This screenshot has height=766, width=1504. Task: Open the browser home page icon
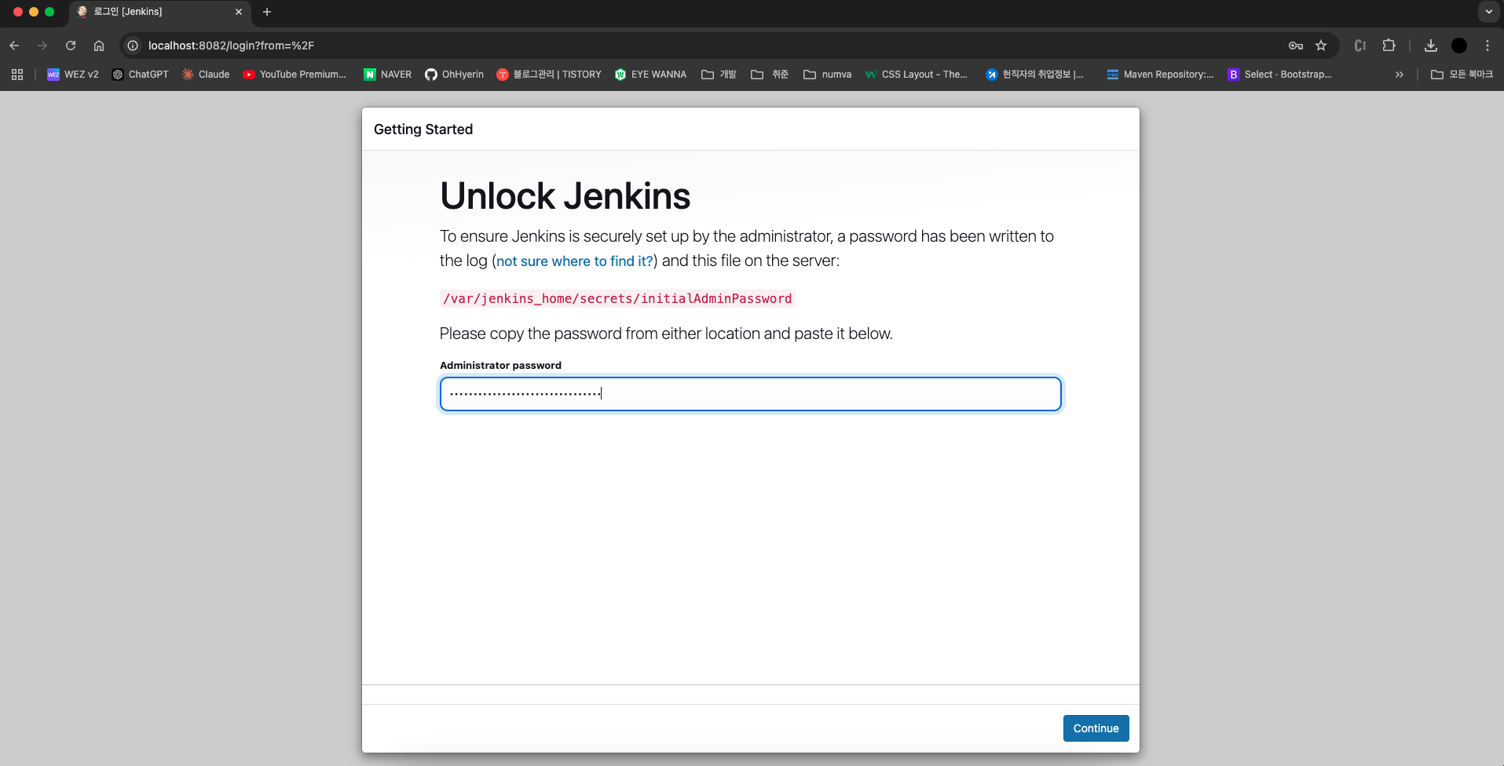tap(99, 46)
